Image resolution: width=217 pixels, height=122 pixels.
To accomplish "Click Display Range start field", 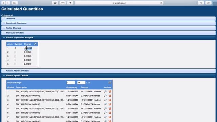I will click(71, 83).
